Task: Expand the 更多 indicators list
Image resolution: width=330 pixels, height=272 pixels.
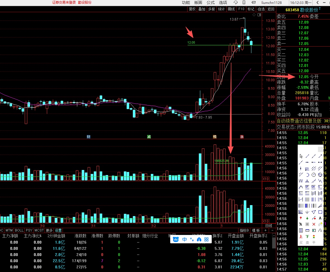Action: click(x=49, y=230)
